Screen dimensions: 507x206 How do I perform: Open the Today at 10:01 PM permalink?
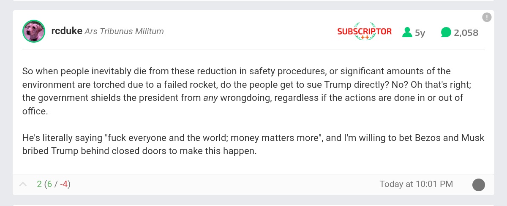(416, 184)
